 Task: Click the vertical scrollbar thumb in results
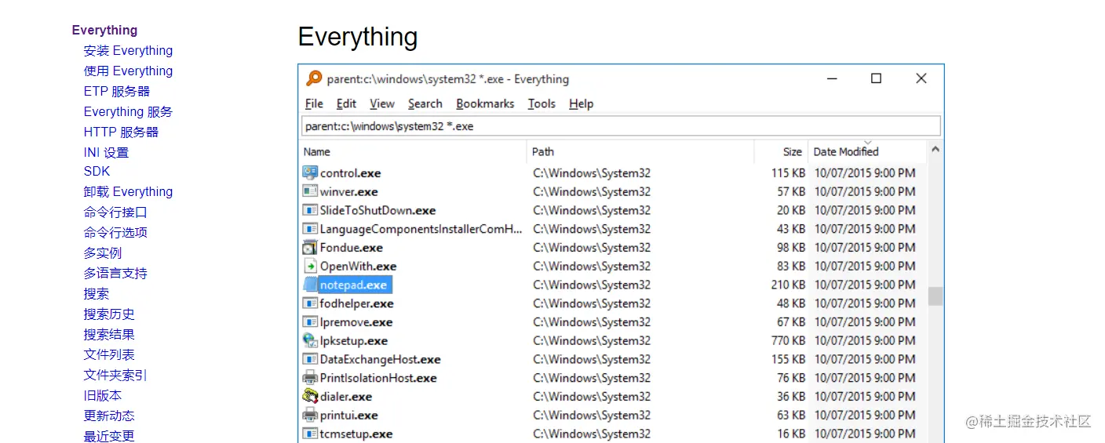[x=935, y=296]
